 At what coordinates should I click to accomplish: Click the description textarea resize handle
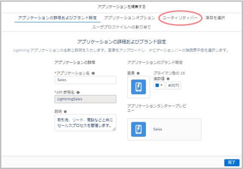click(x=114, y=129)
